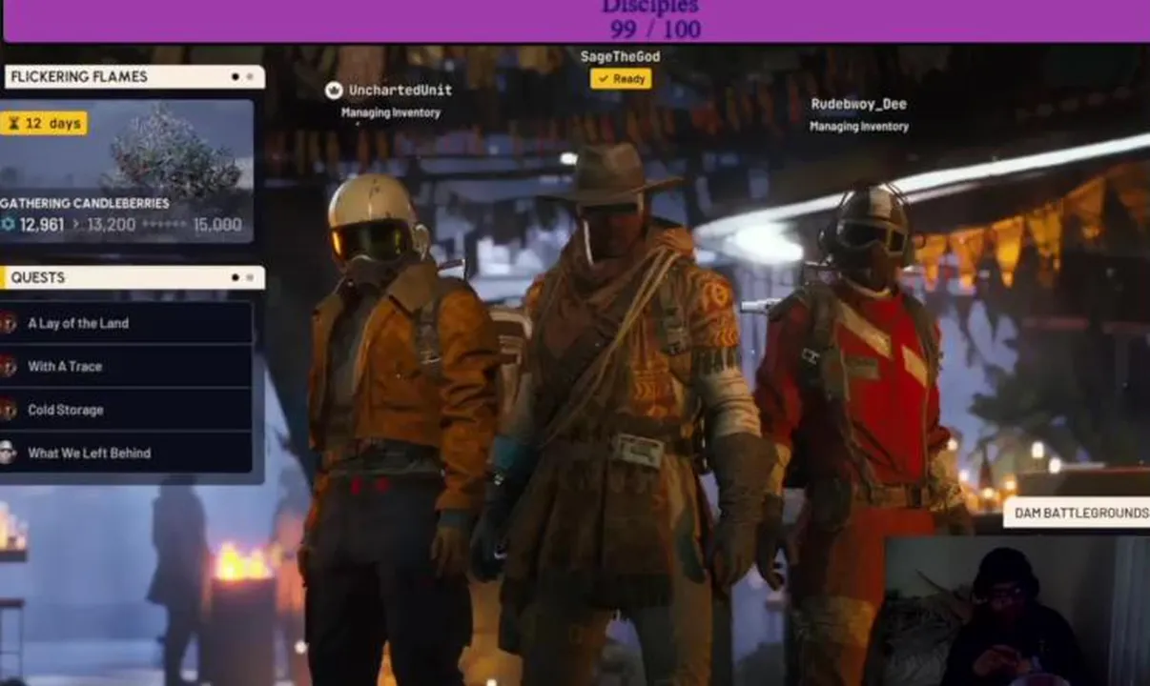Click the A Lay of the Land quest icon

pyautogui.click(x=8, y=323)
